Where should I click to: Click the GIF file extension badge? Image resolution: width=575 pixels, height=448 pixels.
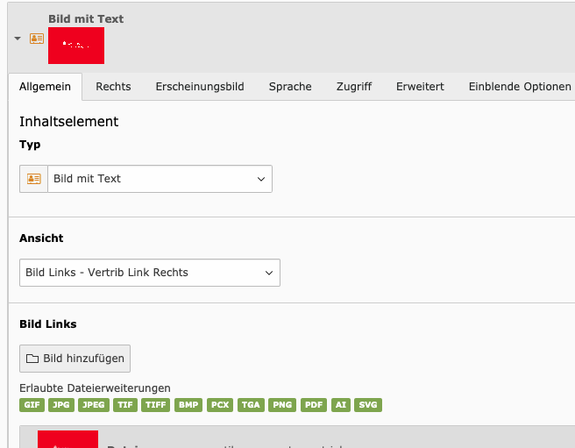click(x=32, y=405)
